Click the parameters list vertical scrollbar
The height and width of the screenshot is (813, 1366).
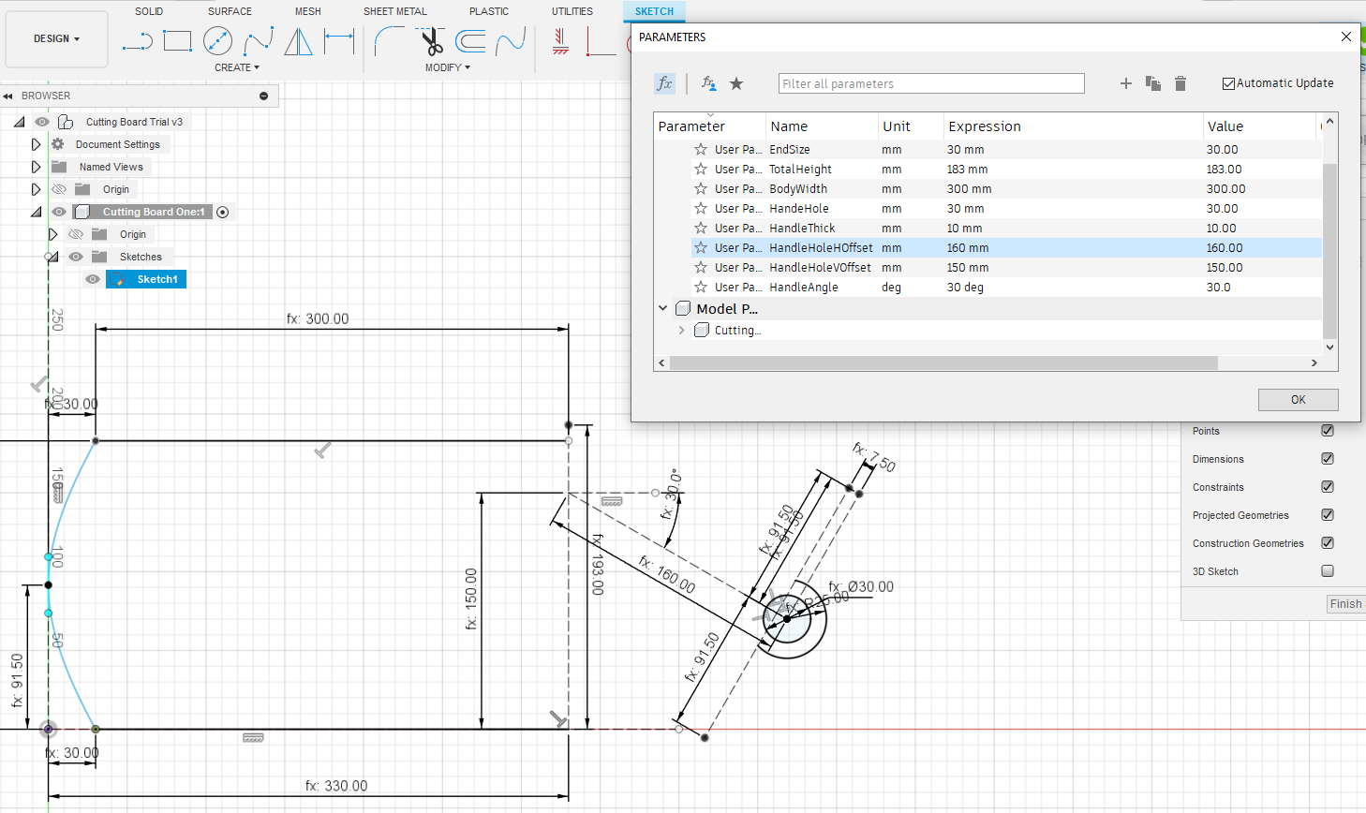tap(1329, 250)
